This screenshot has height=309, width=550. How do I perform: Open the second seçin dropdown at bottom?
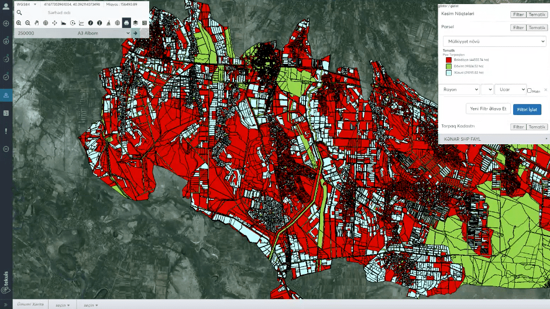(x=91, y=305)
